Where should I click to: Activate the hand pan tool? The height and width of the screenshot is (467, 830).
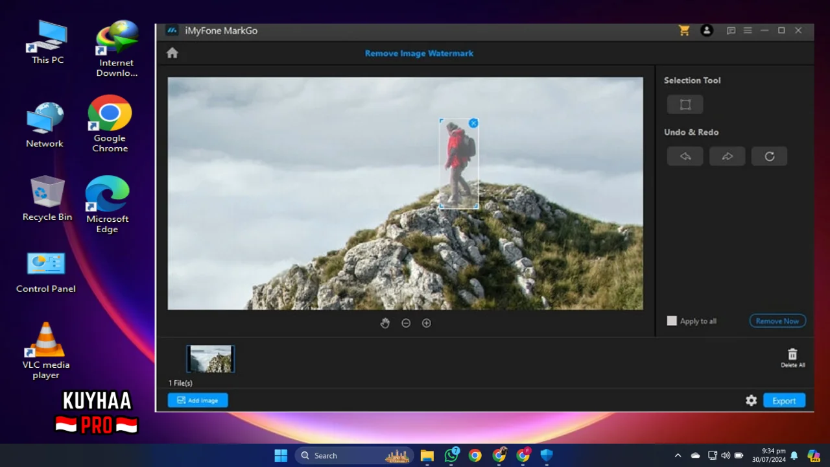click(x=385, y=323)
